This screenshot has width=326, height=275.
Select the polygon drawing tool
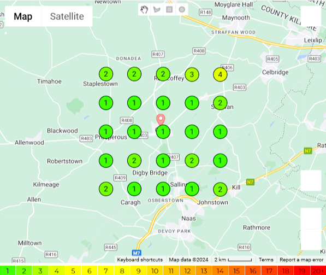(157, 10)
